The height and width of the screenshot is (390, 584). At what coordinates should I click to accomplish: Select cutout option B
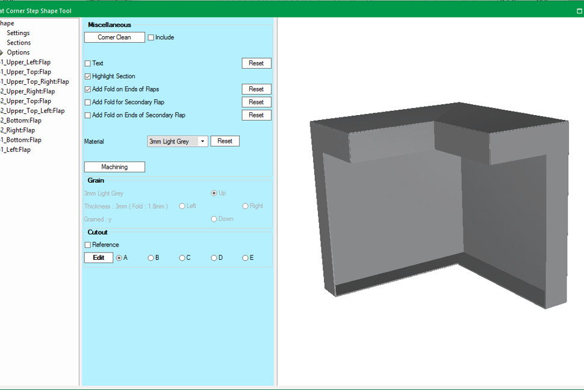[x=151, y=257]
